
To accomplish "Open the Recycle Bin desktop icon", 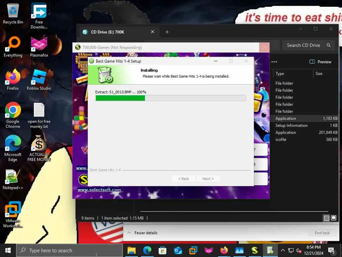I will pyautogui.click(x=13, y=13).
